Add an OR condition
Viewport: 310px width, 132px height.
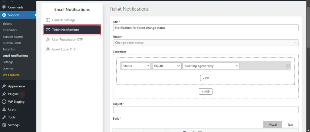coord(206,78)
